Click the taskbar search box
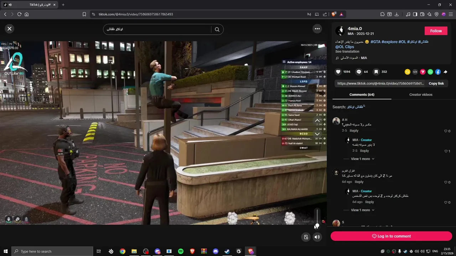This screenshot has height=256, width=456. 52,251
